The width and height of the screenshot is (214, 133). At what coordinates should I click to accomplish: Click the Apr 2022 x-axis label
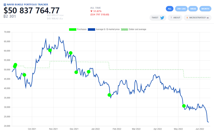157,129
